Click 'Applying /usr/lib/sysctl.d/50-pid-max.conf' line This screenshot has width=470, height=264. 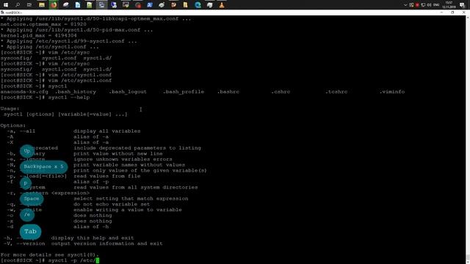coord(76,30)
